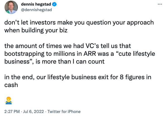Open dennis hegstad's profile picture

pos(11,7)
